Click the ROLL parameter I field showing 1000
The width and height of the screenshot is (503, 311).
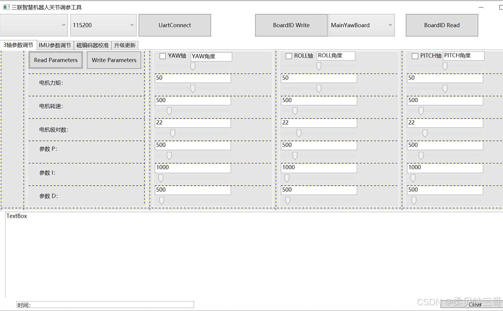pos(319,168)
